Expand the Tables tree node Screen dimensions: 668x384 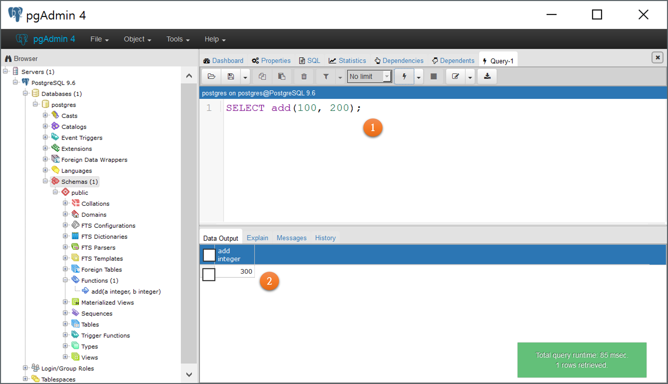[65, 324]
